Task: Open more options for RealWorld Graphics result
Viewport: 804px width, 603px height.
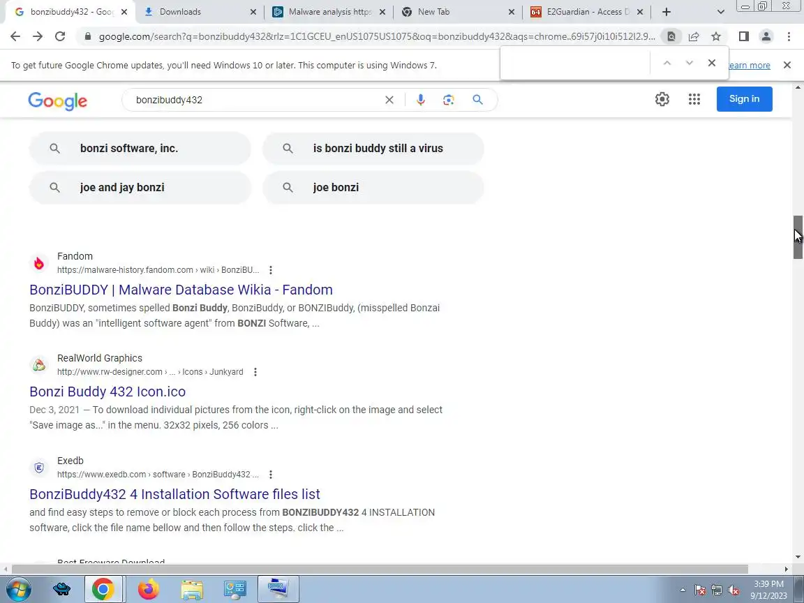Action: (x=255, y=372)
